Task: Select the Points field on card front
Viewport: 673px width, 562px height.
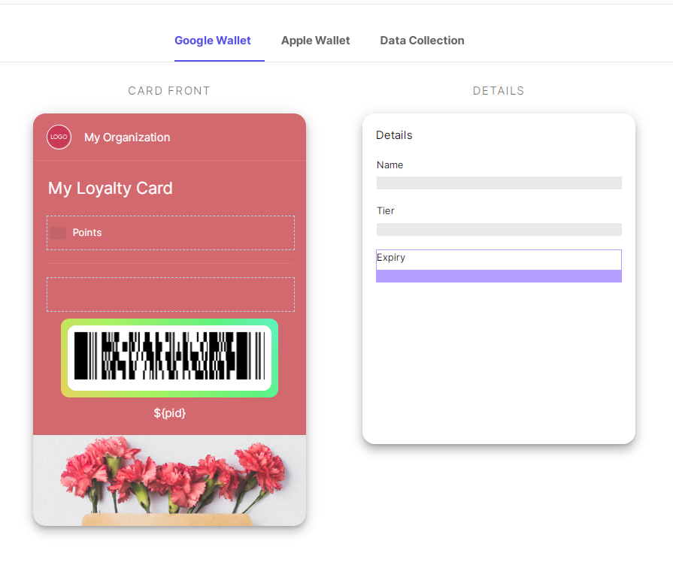Action: [x=171, y=233]
